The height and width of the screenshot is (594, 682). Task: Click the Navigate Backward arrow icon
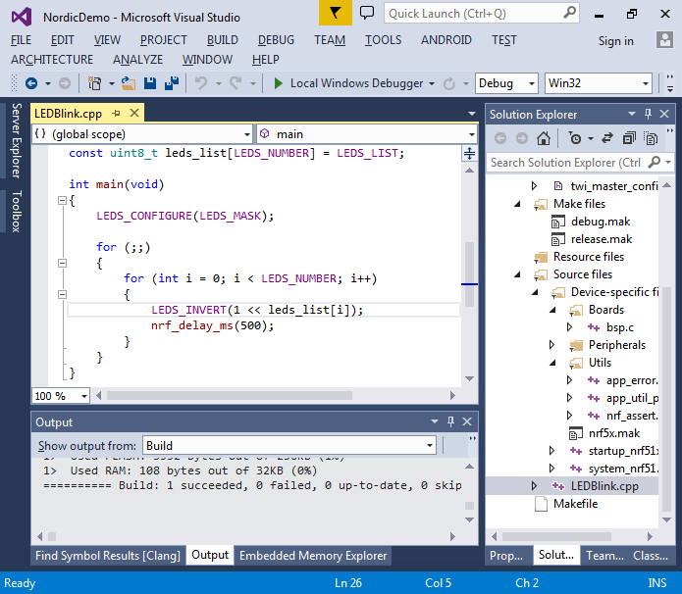click(x=31, y=83)
